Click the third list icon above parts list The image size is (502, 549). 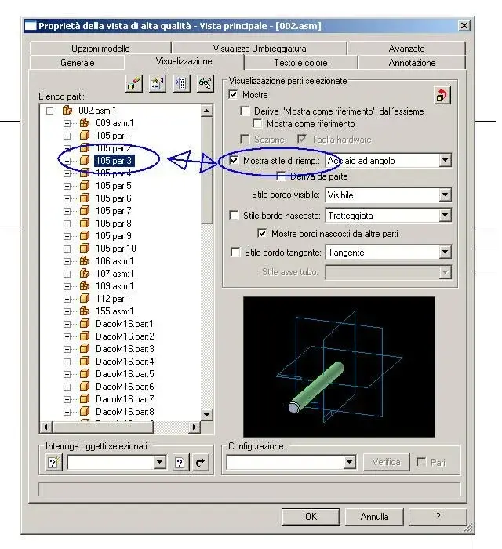(x=181, y=85)
